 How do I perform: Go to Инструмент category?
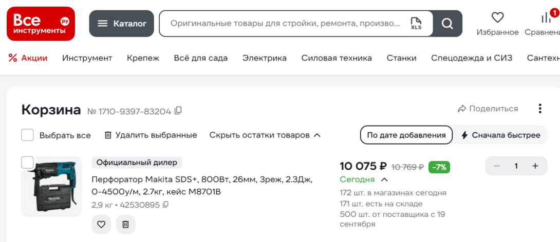(x=87, y=58)
